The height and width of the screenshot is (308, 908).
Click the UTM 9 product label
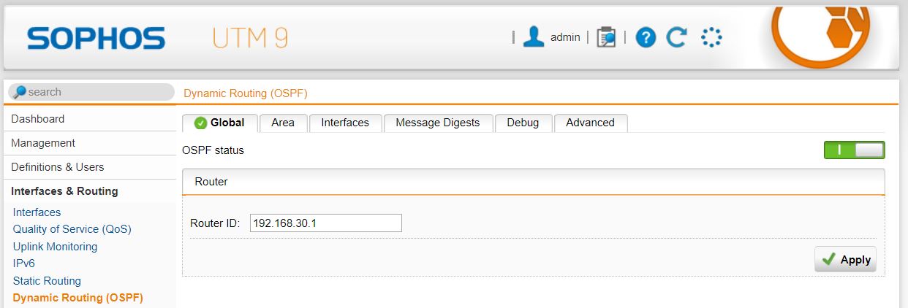251,38
